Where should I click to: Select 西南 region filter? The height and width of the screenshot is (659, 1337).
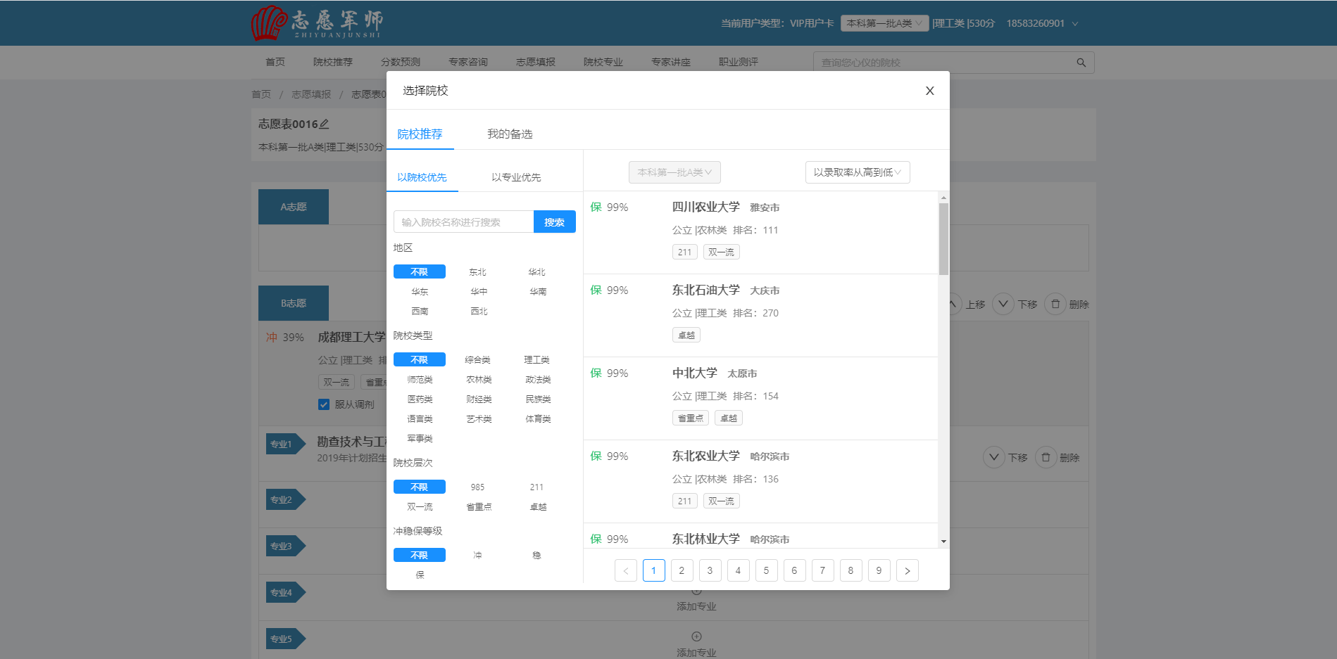click(420, 311)
